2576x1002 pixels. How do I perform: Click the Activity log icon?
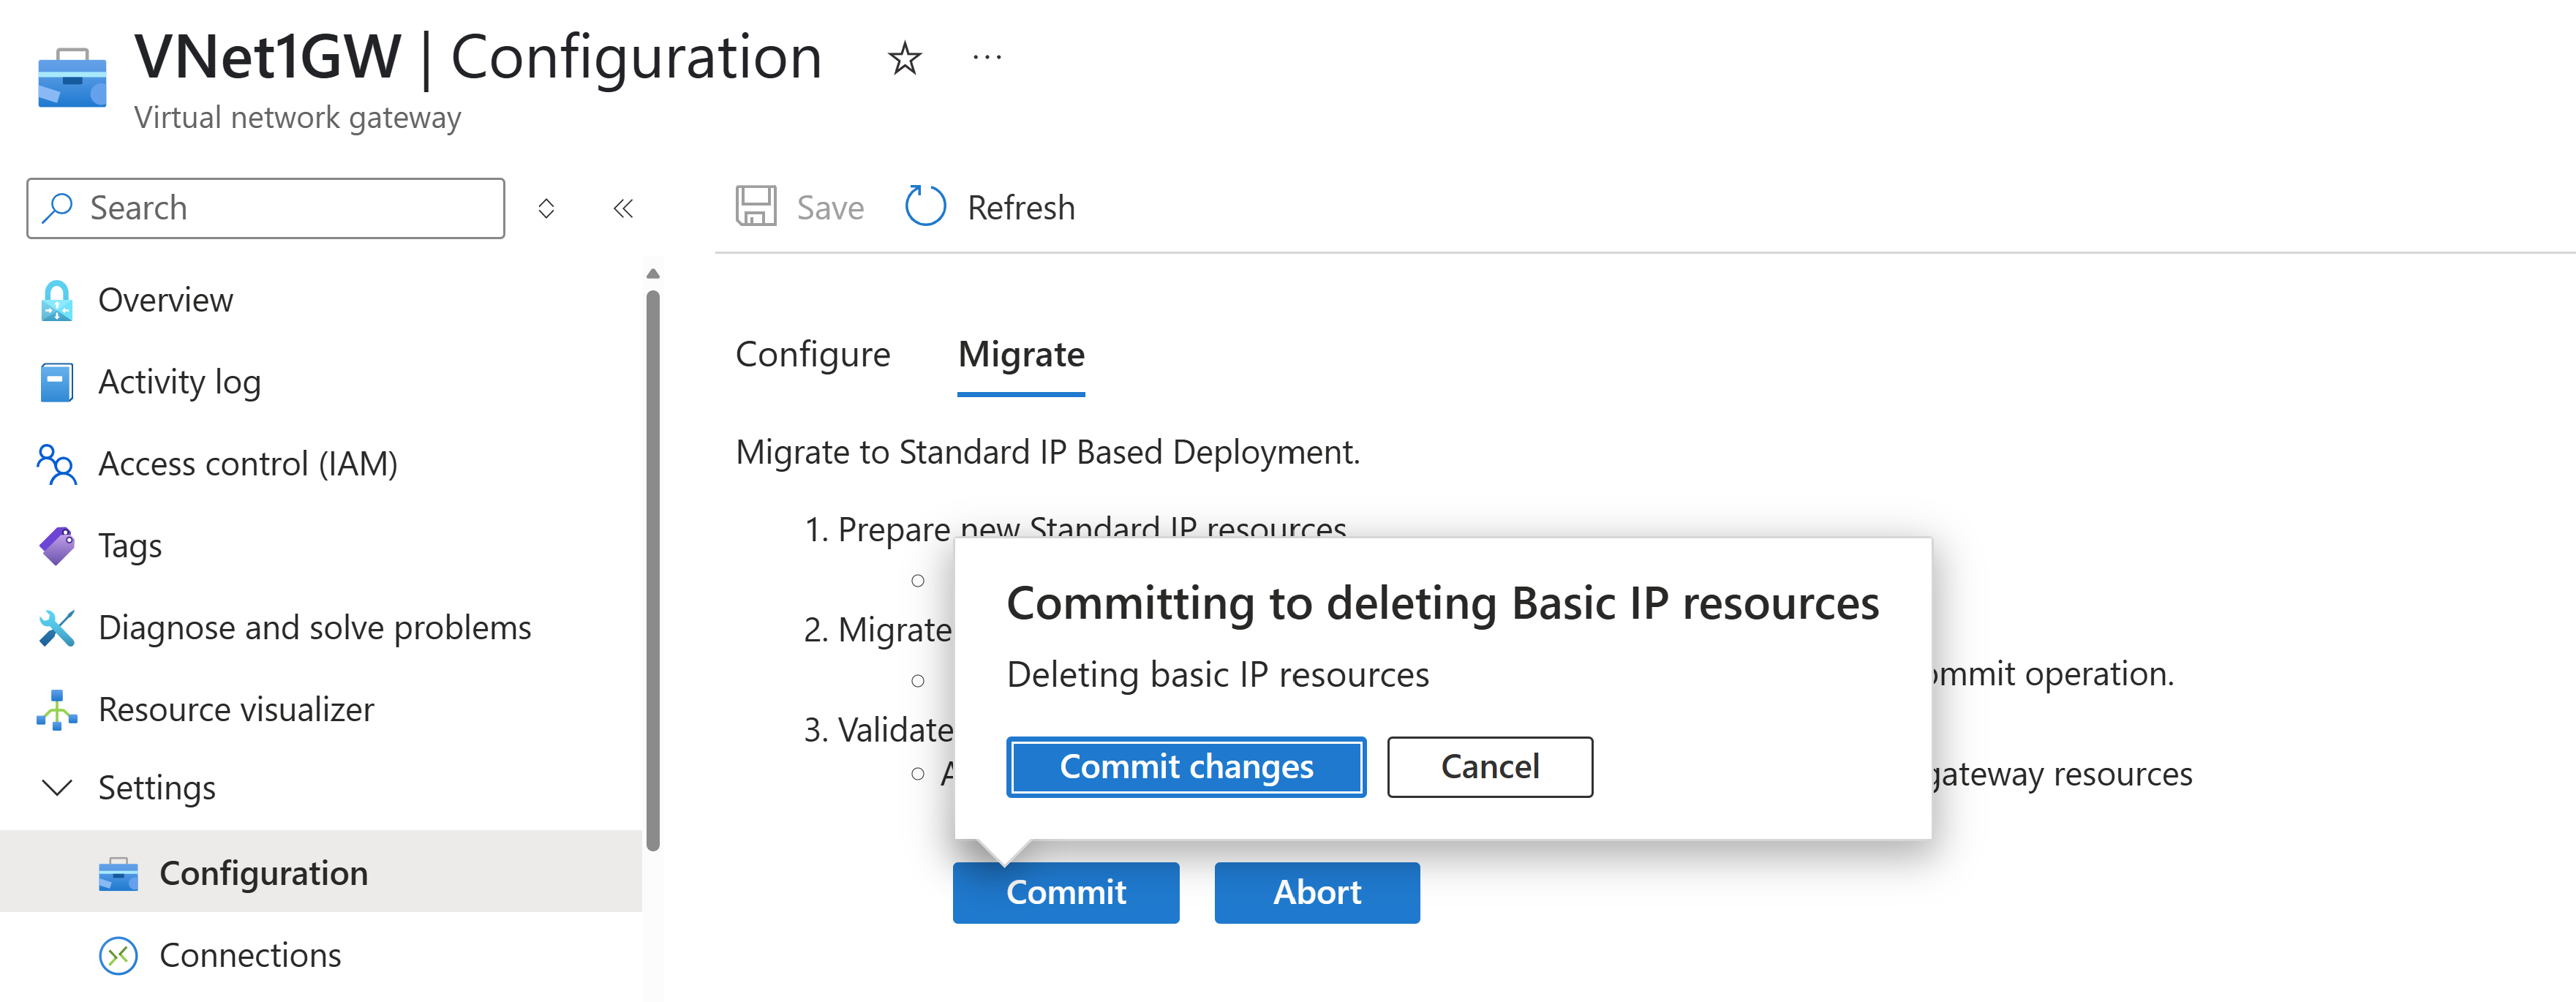click(57, 382)
